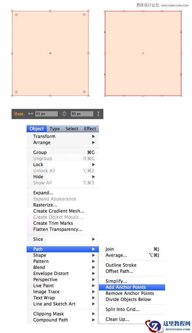Click the left rectangle's center point
This screenshot has height=333, width=192.
(50, 53)
